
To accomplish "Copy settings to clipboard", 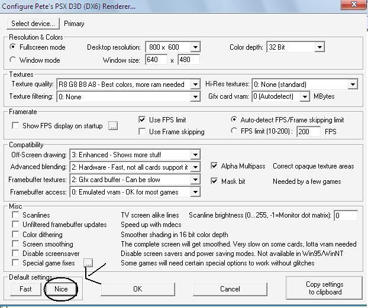I will click(x=324, y=288).
